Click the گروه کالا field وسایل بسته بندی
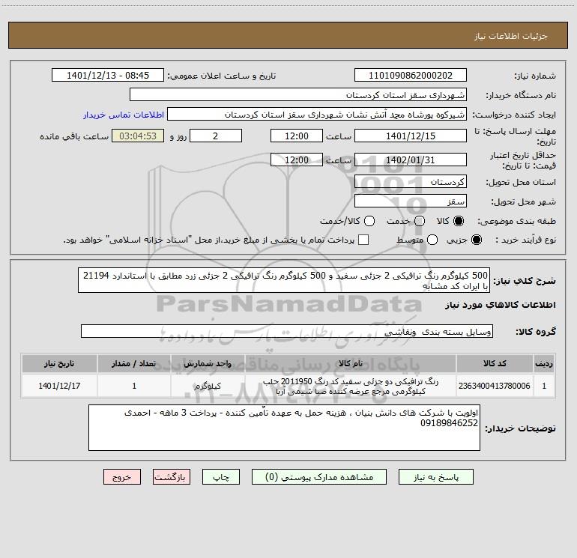 tap(287, 331)
